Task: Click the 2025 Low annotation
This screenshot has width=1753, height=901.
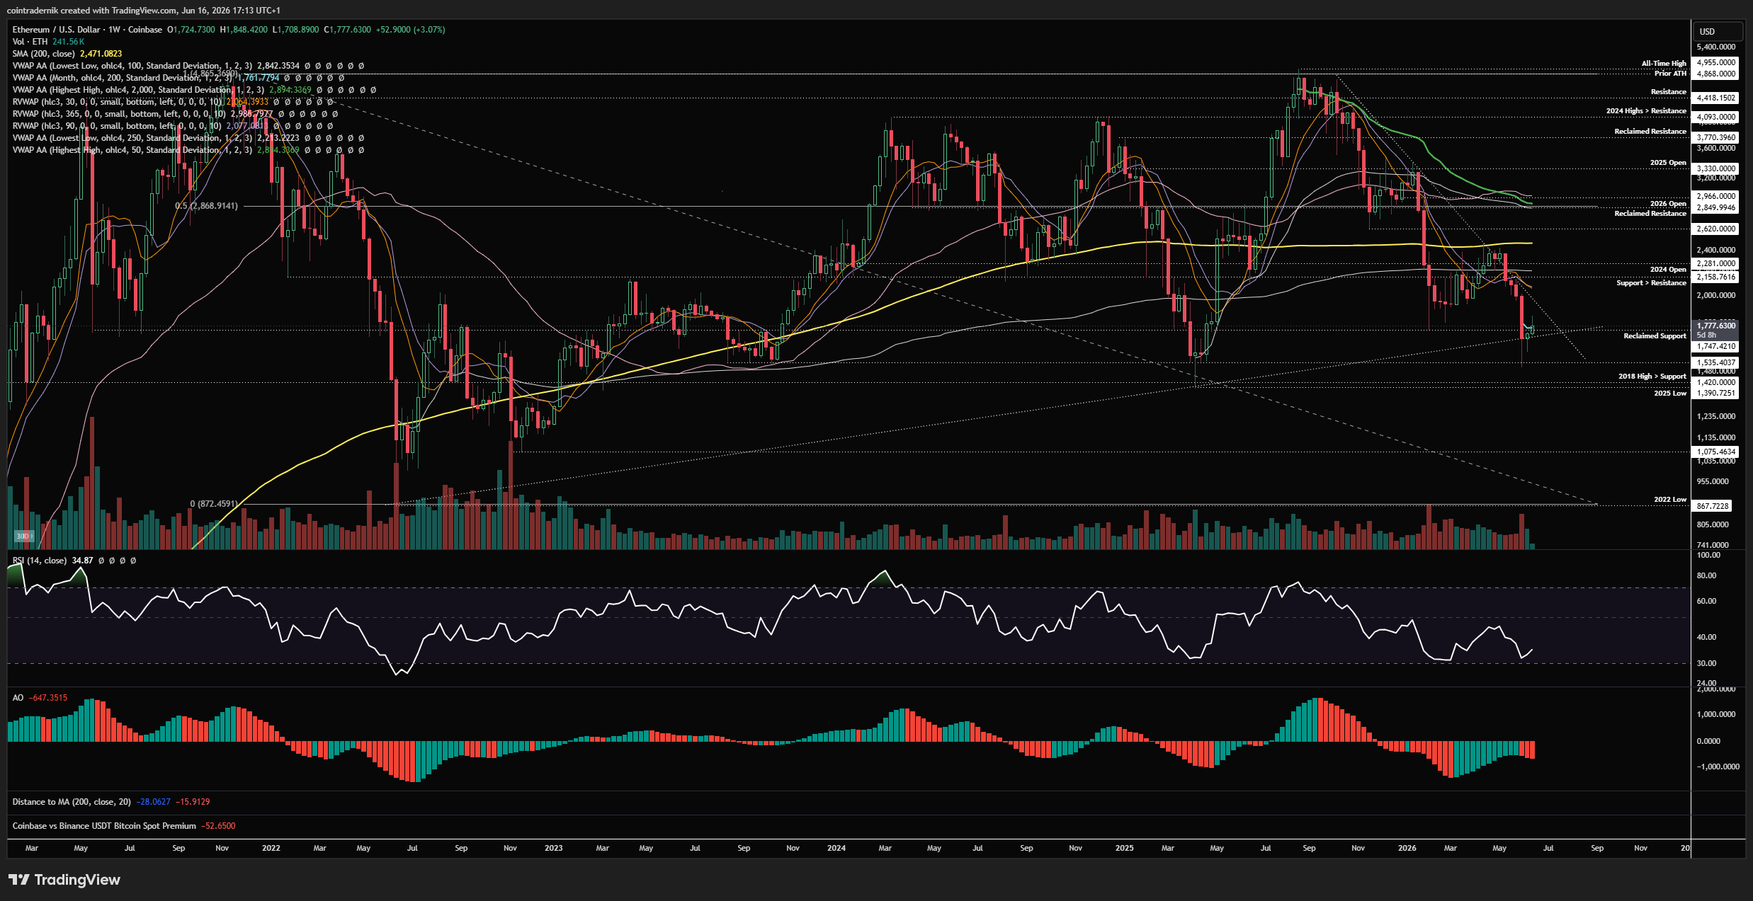Action: 1670,394
